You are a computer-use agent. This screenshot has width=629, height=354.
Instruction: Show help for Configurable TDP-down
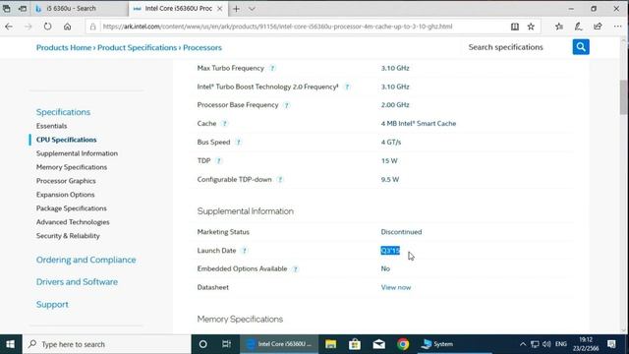[280, 179]
